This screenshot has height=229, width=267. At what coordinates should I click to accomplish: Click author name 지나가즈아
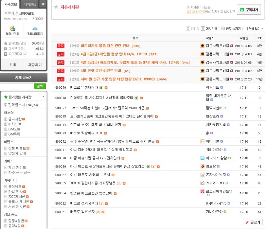click(214, 211)
